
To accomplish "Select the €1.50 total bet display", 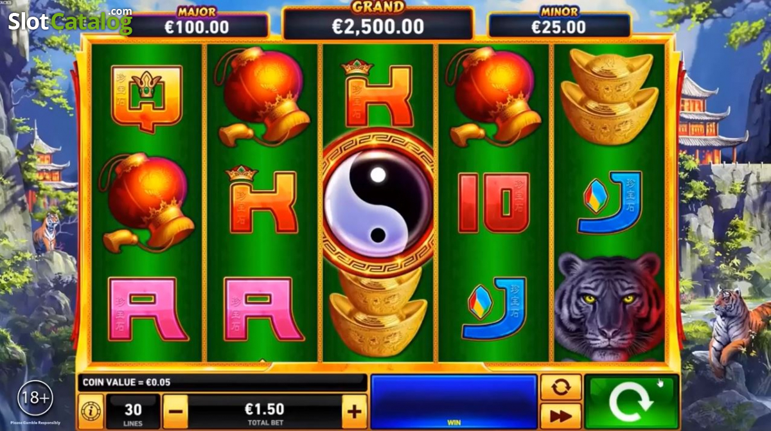I will point(265,412).
